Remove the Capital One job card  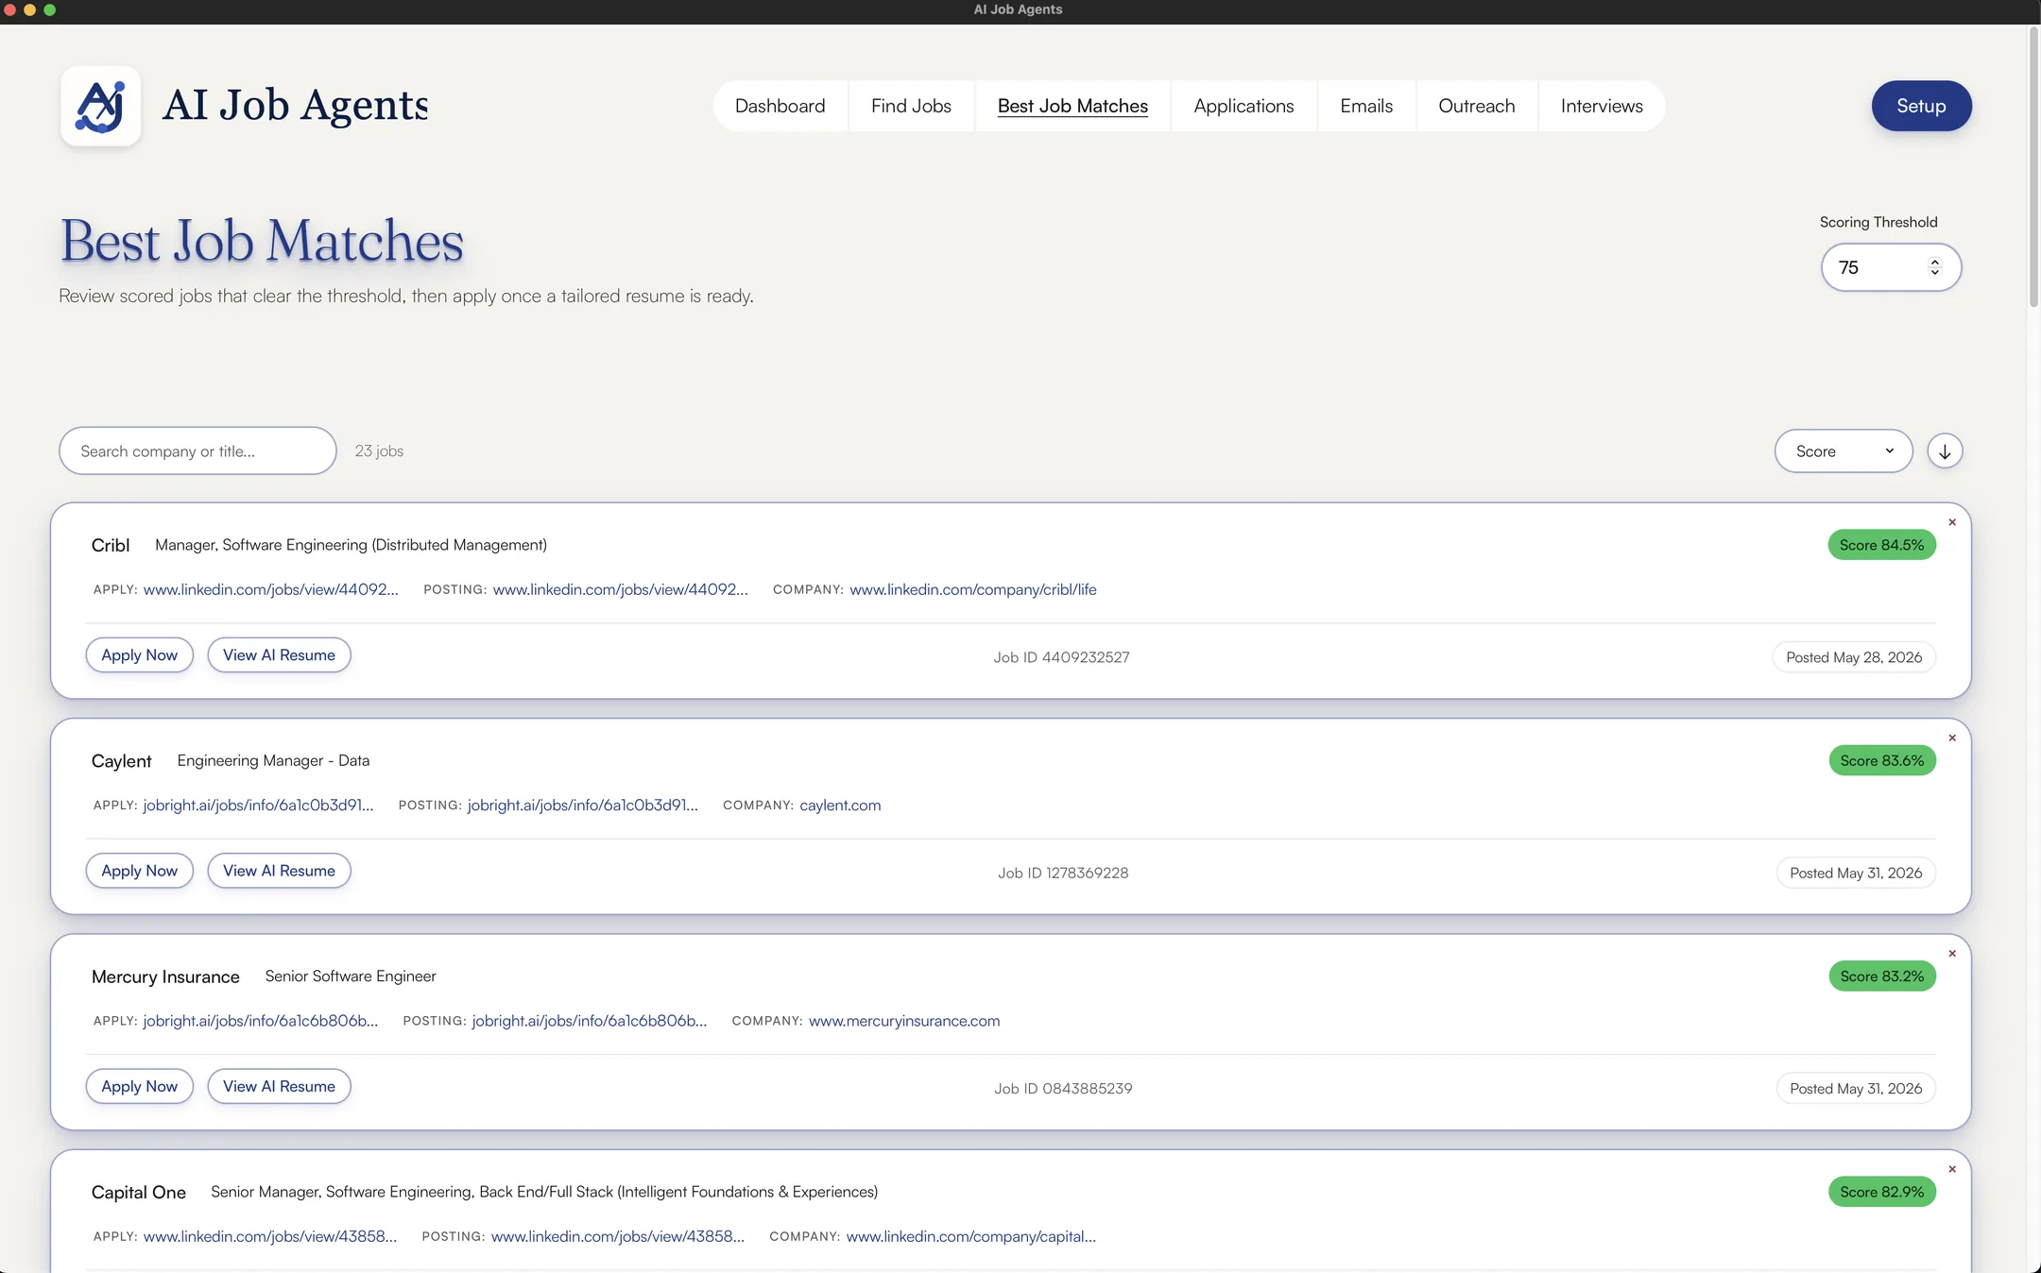[x=1952, y=1169]
